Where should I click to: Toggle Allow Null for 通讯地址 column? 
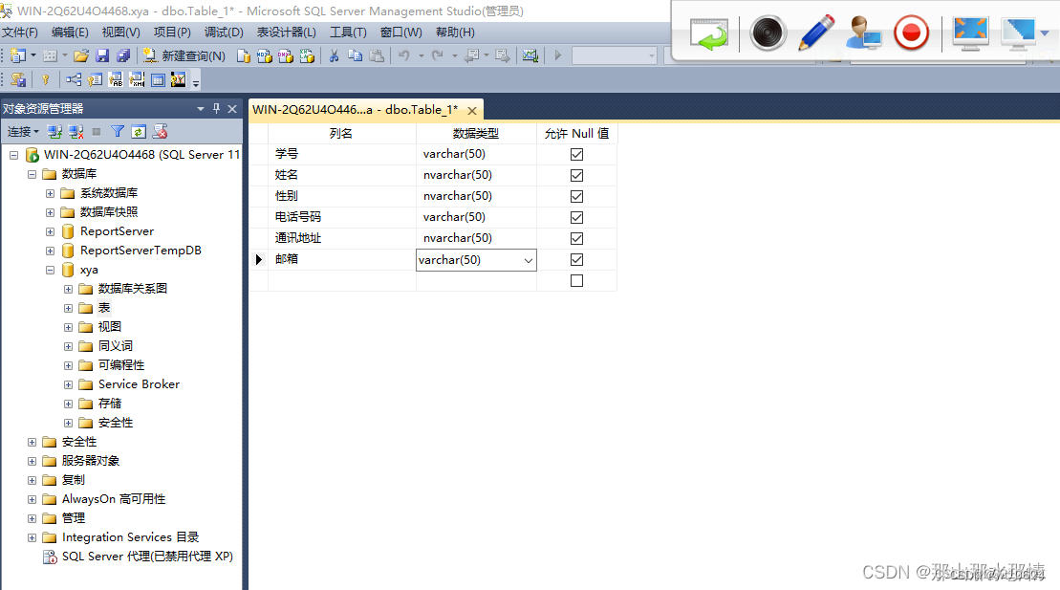coord(576,238)
